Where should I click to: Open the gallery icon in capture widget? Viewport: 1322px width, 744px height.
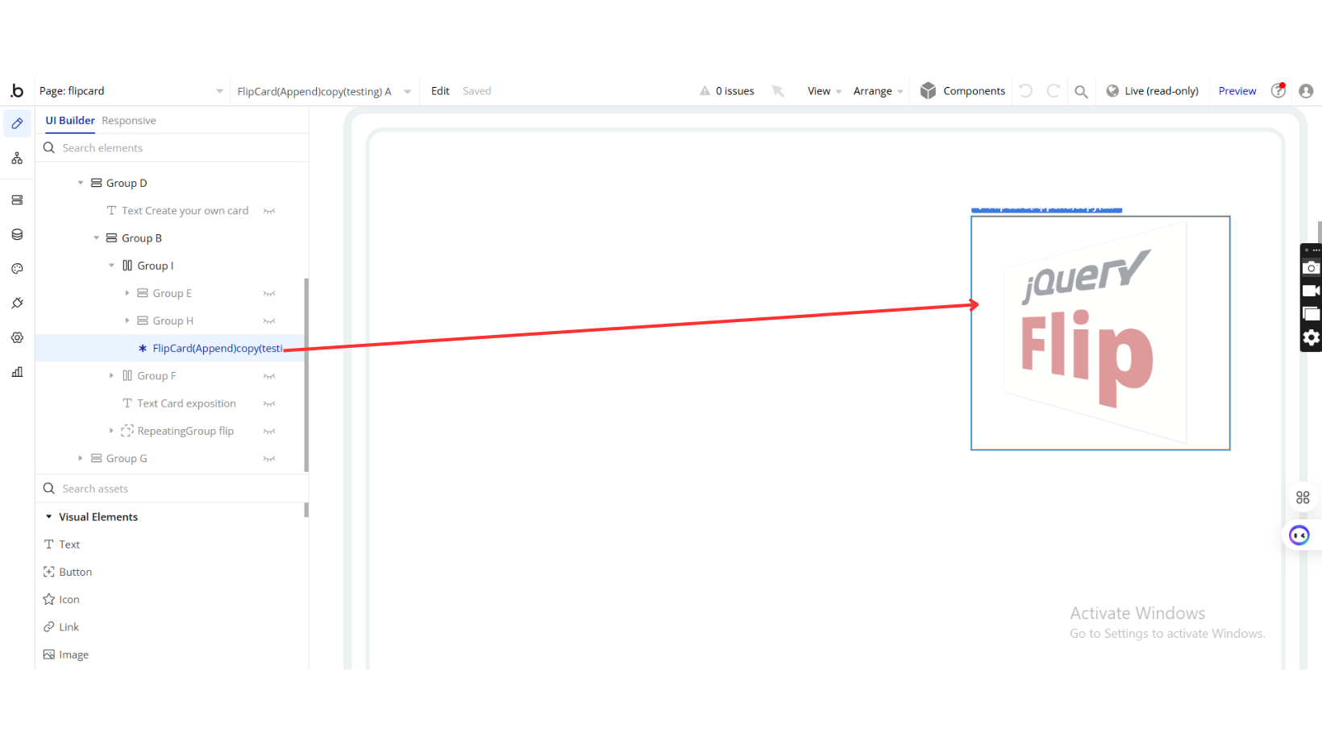[x=1311, y=314]
